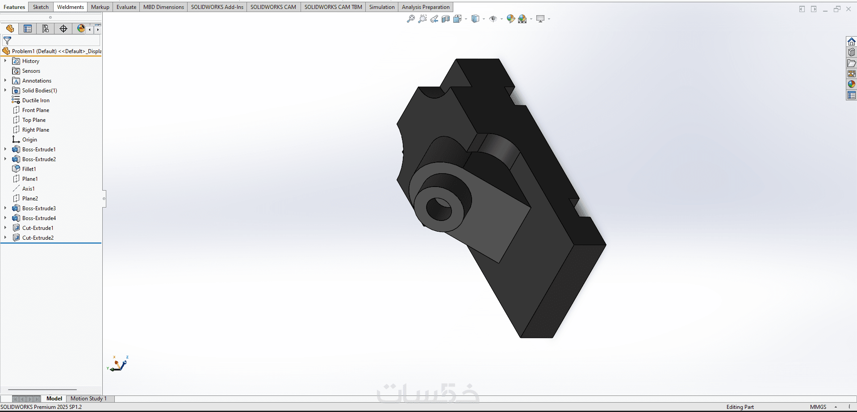Expand the Solid Bodies(1) folder
Viewport: 857px width, 412px height.
pos(5,90)
